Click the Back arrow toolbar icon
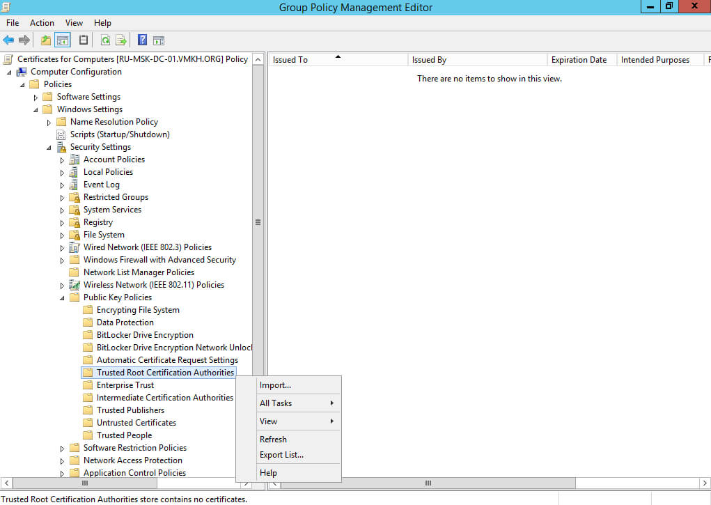The image size is (711, 505). [x=8, y=40]
